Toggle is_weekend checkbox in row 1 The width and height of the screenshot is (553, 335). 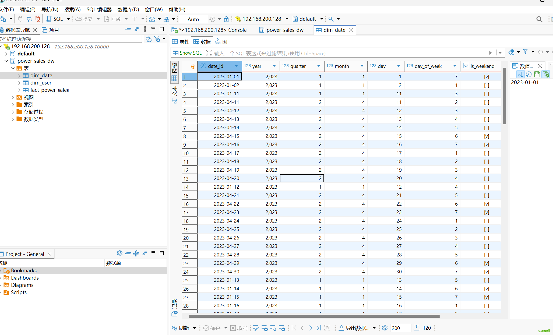[x=486, y=77]
